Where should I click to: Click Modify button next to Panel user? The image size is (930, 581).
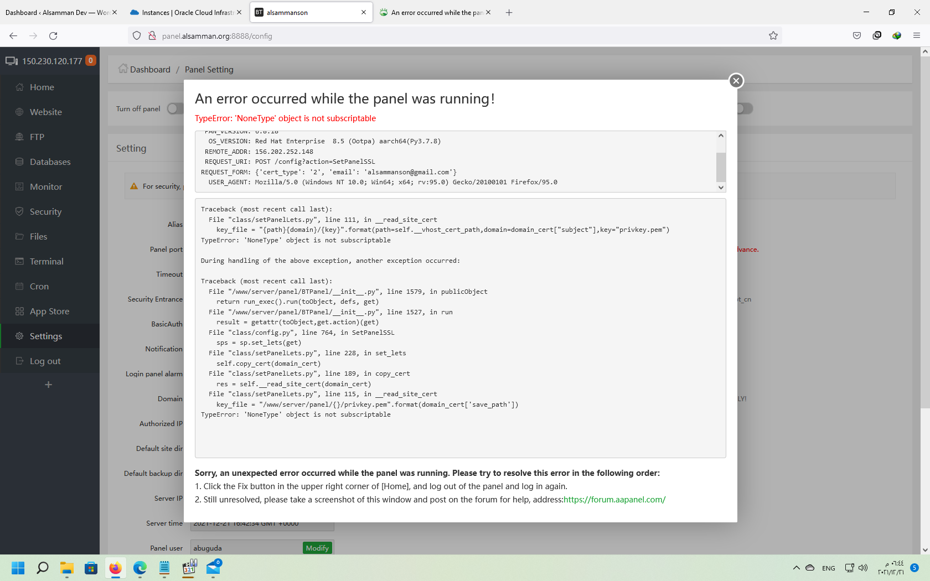coord(317,548)
